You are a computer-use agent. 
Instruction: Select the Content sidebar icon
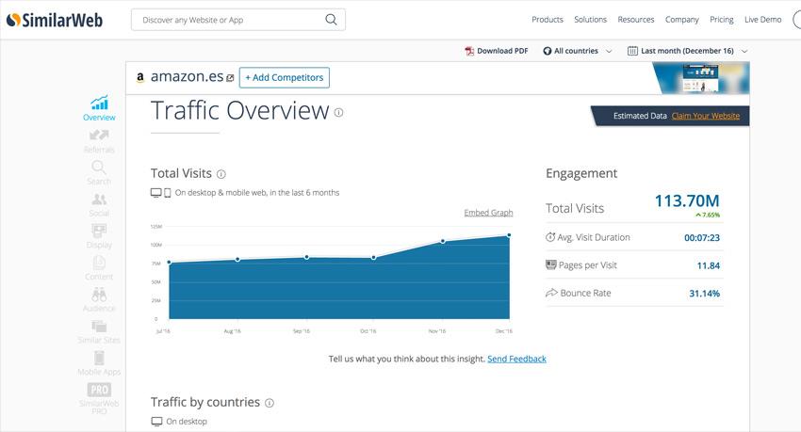[x=99, y=263]
